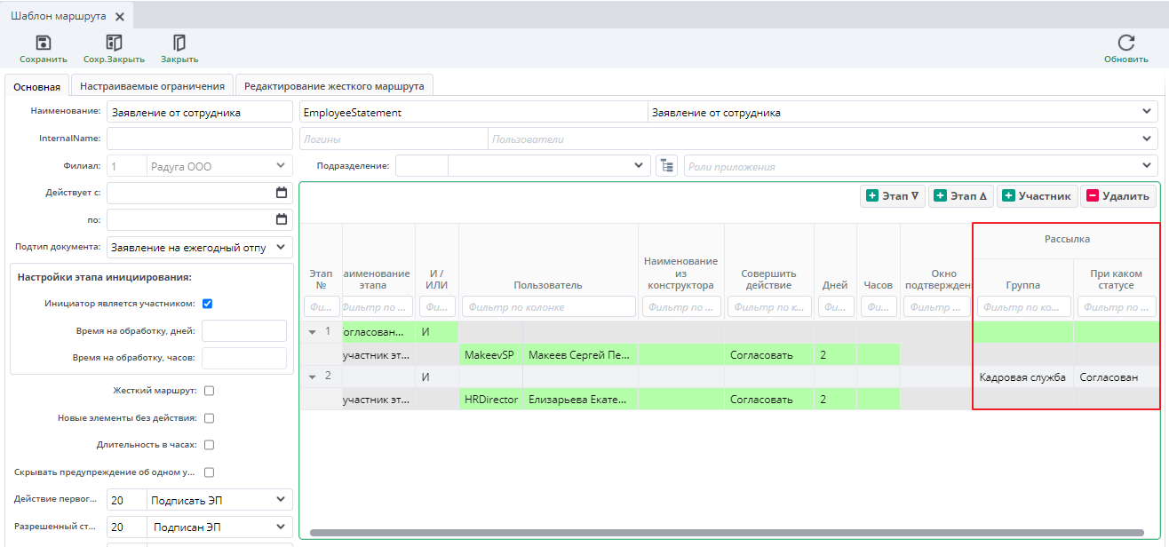Collapse stage 1 row in the grid
The height and width of the screenshot is (547, 1169).
(312, 332)
